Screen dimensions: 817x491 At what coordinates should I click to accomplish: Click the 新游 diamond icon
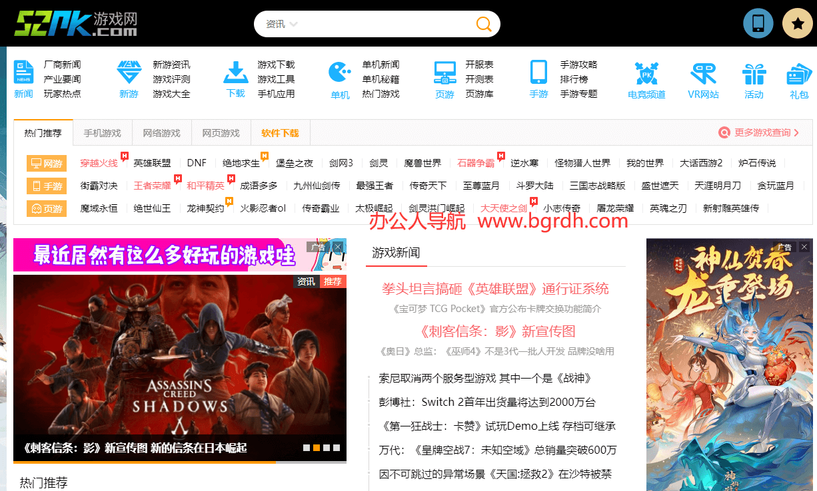tap(129, 73)
